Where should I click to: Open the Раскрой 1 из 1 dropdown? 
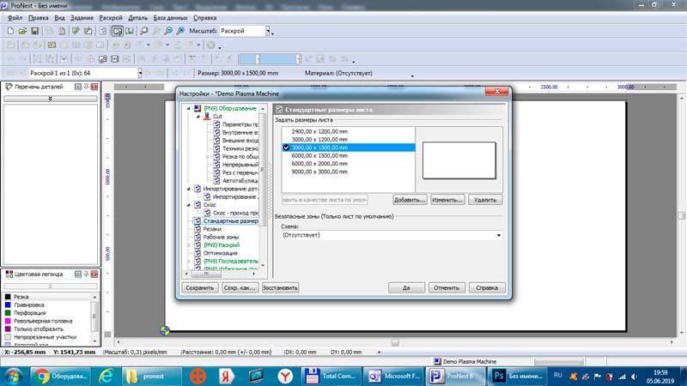point(140,73)
